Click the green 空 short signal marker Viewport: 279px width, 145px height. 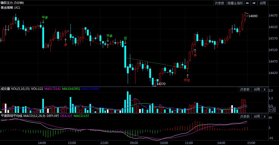(x=125, y=38)
